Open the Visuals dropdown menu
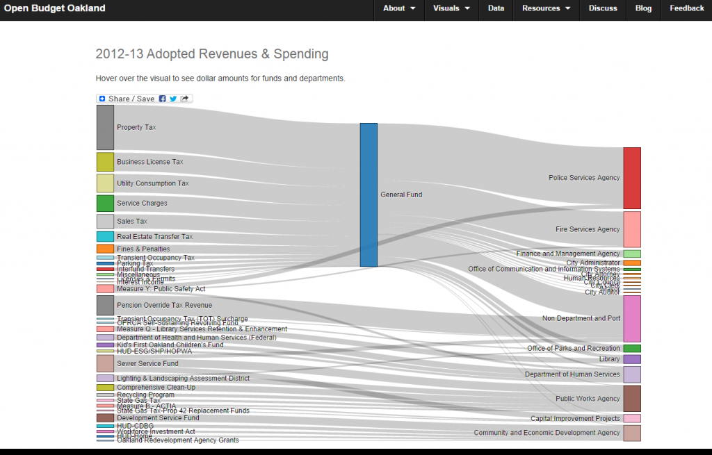Screen dimensions: 712x455 (x=451, y=8)
